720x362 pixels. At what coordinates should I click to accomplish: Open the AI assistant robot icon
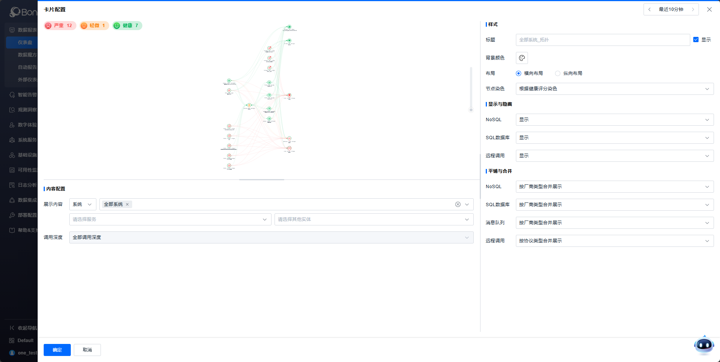[x=703, y=345]
